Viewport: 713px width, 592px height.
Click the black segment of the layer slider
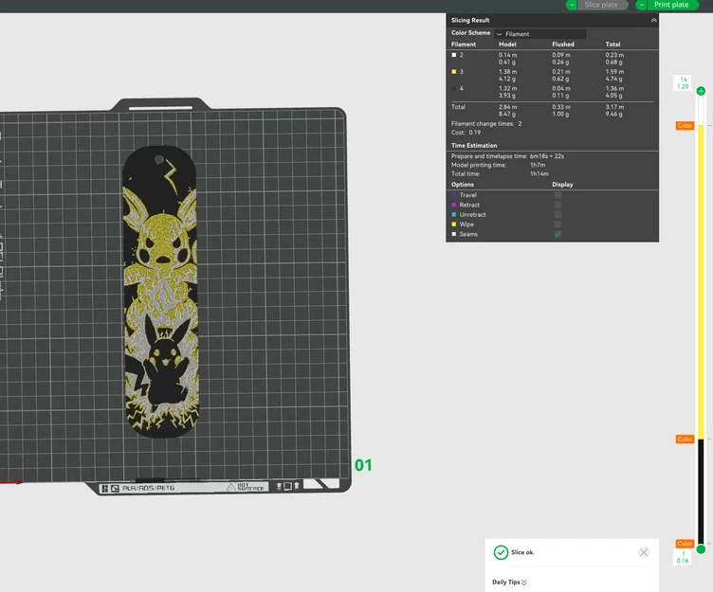tap(701, 491)
